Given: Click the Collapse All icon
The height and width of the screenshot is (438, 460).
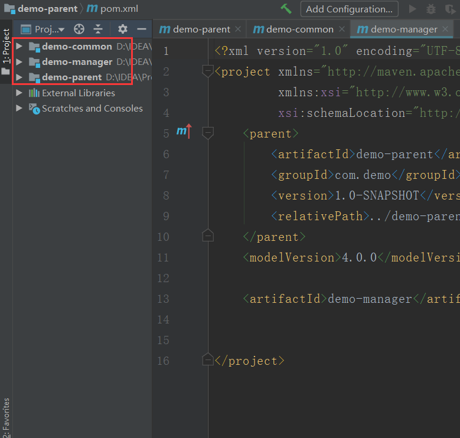Looking at the screenshot, I should pyautogui.click(x=98, y=29).
